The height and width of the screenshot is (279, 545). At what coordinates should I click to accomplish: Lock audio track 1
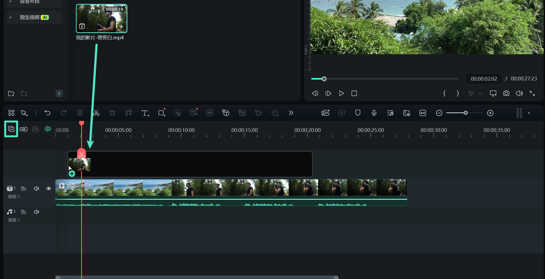(x=24, y=212)
